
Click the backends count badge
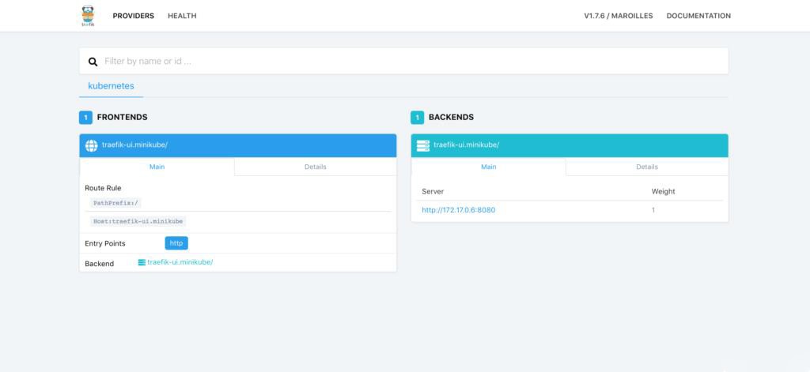(x=417, y=118)
